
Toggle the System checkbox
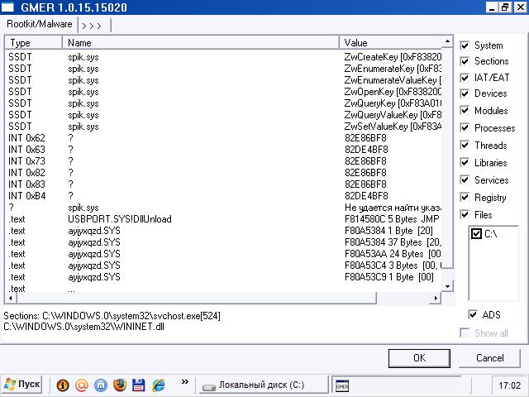coord(465,45)
